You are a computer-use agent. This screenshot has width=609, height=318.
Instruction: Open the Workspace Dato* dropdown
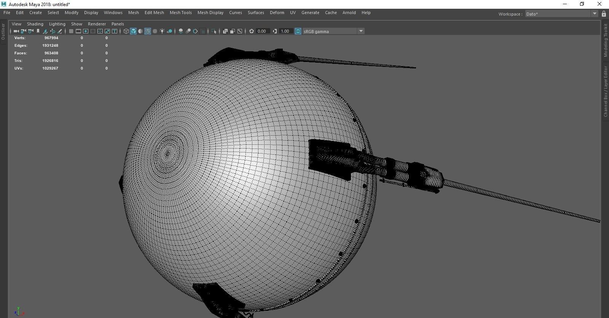(561, 14)
